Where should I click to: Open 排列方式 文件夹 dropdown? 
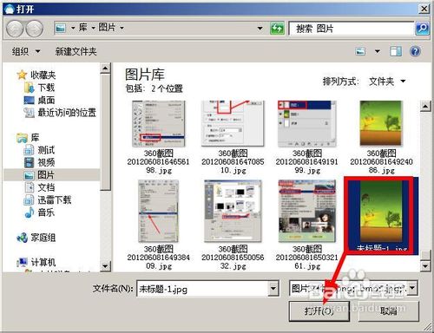coord(387,82)
